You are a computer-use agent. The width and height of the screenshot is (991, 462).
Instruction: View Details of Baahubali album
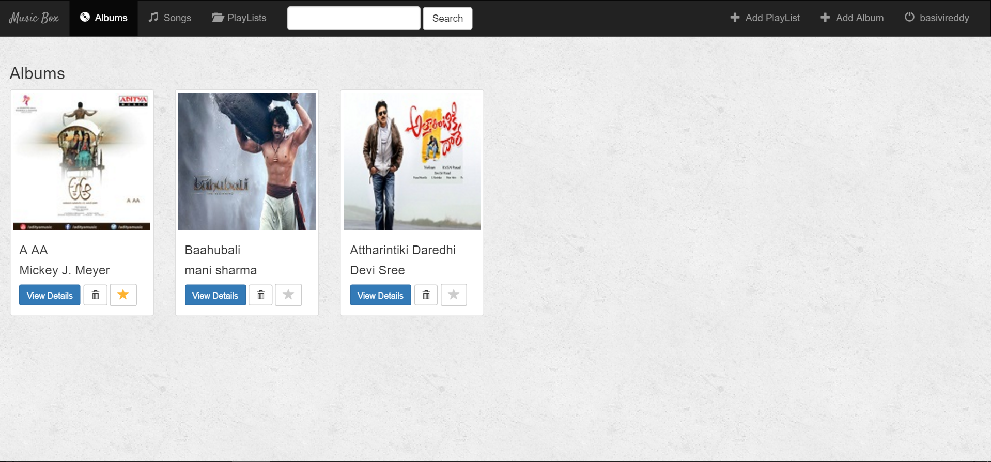click(x=215, y=295)
